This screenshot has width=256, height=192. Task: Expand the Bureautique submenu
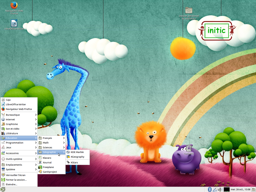(19, 115)
